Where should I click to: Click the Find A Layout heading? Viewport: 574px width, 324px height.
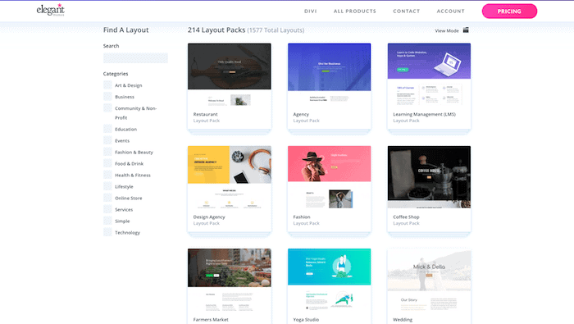[x=125, y=30]
